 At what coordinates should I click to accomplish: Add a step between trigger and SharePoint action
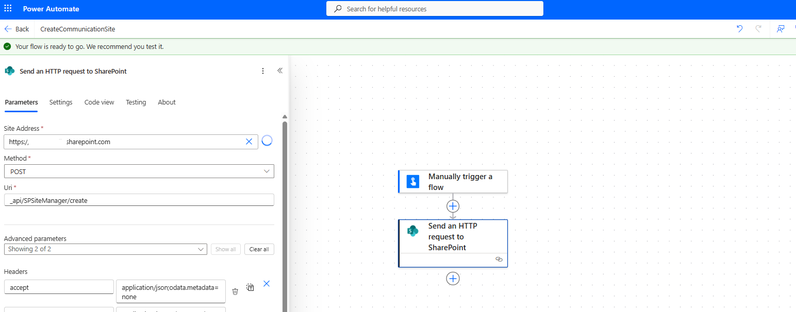pos(453,206)
